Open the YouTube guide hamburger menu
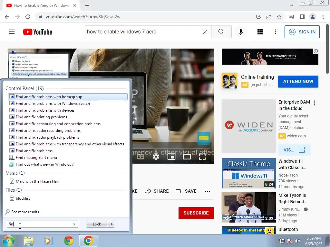330x247 pixels. 12,32
